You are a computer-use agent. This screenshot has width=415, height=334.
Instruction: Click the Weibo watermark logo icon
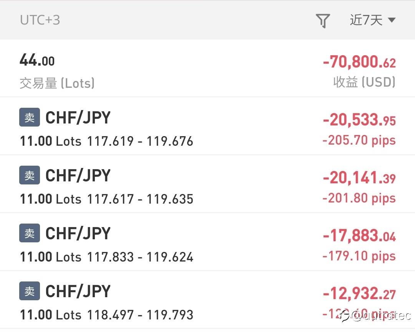[x=345, y=316]
